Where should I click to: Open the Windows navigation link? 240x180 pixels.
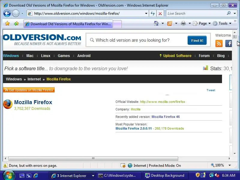tap(11, 56)
